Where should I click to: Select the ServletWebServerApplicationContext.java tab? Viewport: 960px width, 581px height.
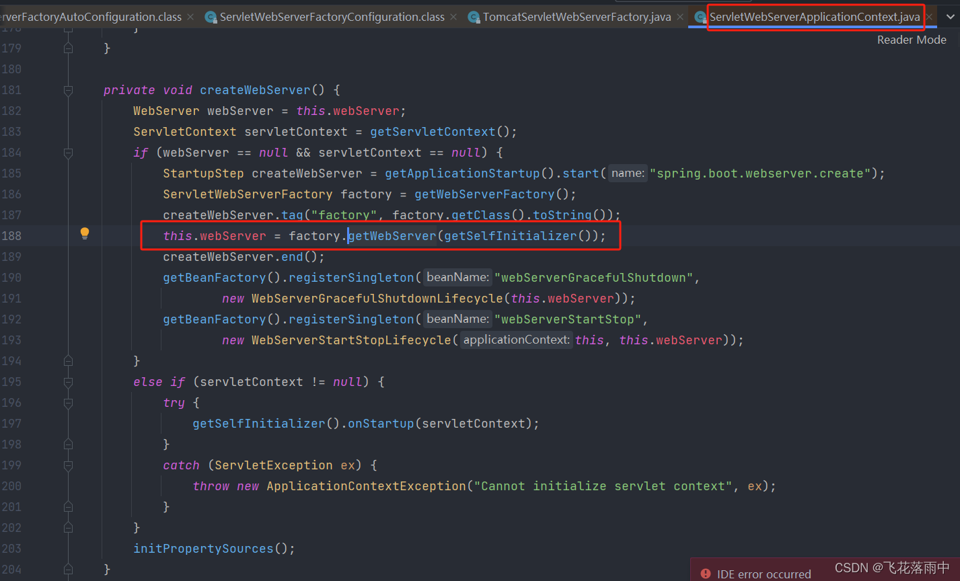pos(815,17)
